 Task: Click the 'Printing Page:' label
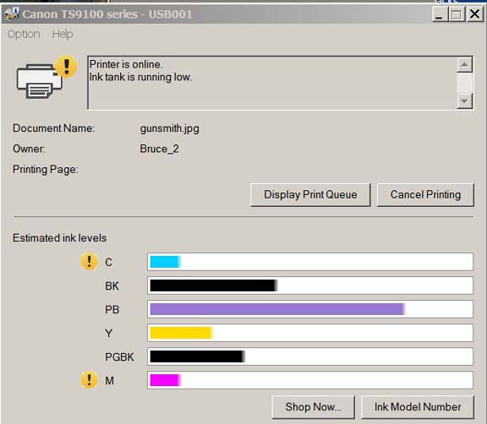point(46,170)
